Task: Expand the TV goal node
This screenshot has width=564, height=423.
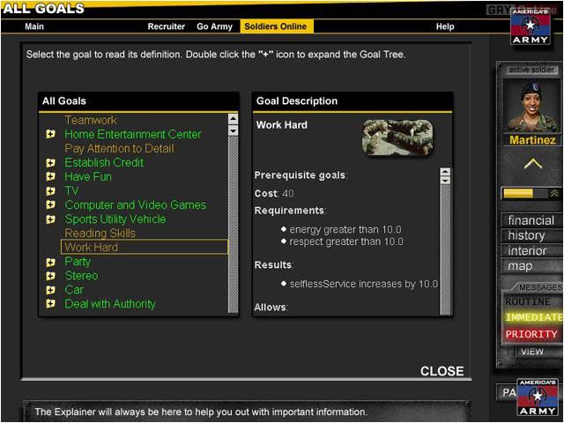Action: [x=51, y=191]
